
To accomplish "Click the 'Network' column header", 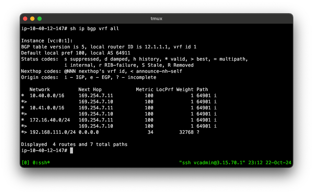I will 40,89.
